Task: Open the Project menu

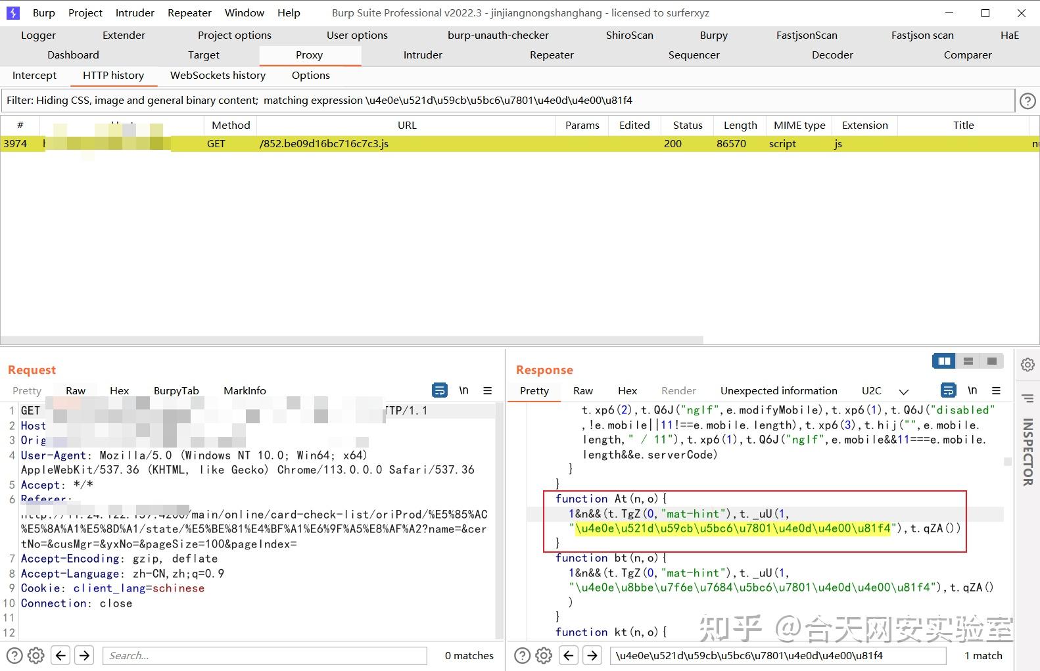Action: pyautogui.click(x=85, y=12)
